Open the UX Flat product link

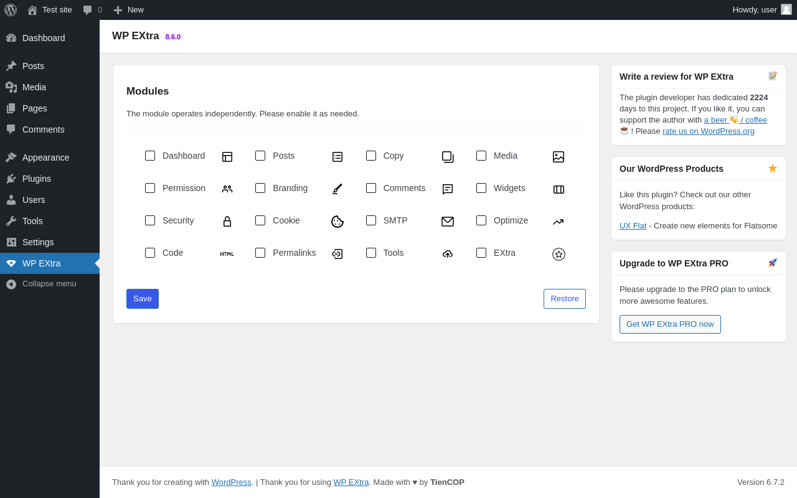coord(633,226)
